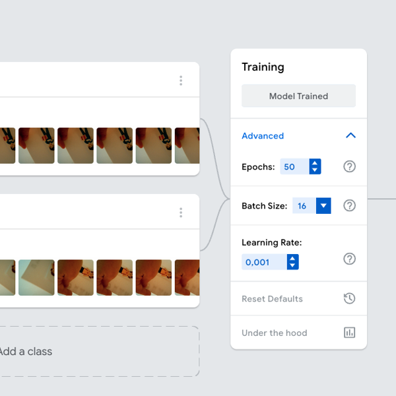Screen dimensions: 396x396
Task: Click the Batch Size help icon
Action: coord(350,205)
